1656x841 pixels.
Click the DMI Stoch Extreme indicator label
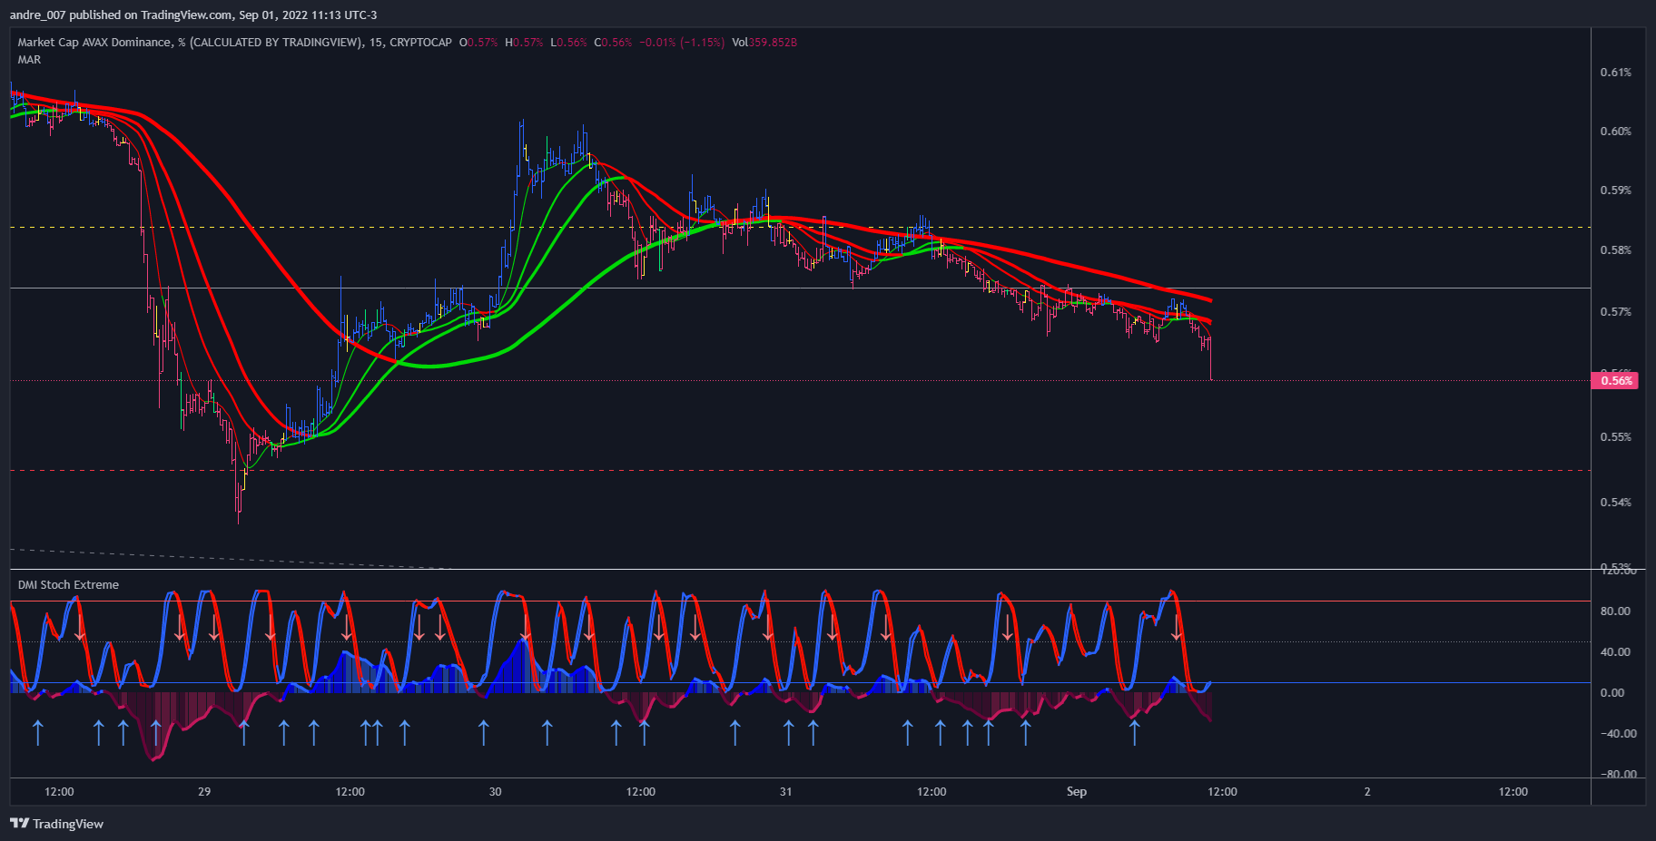(x=68, y=585)
